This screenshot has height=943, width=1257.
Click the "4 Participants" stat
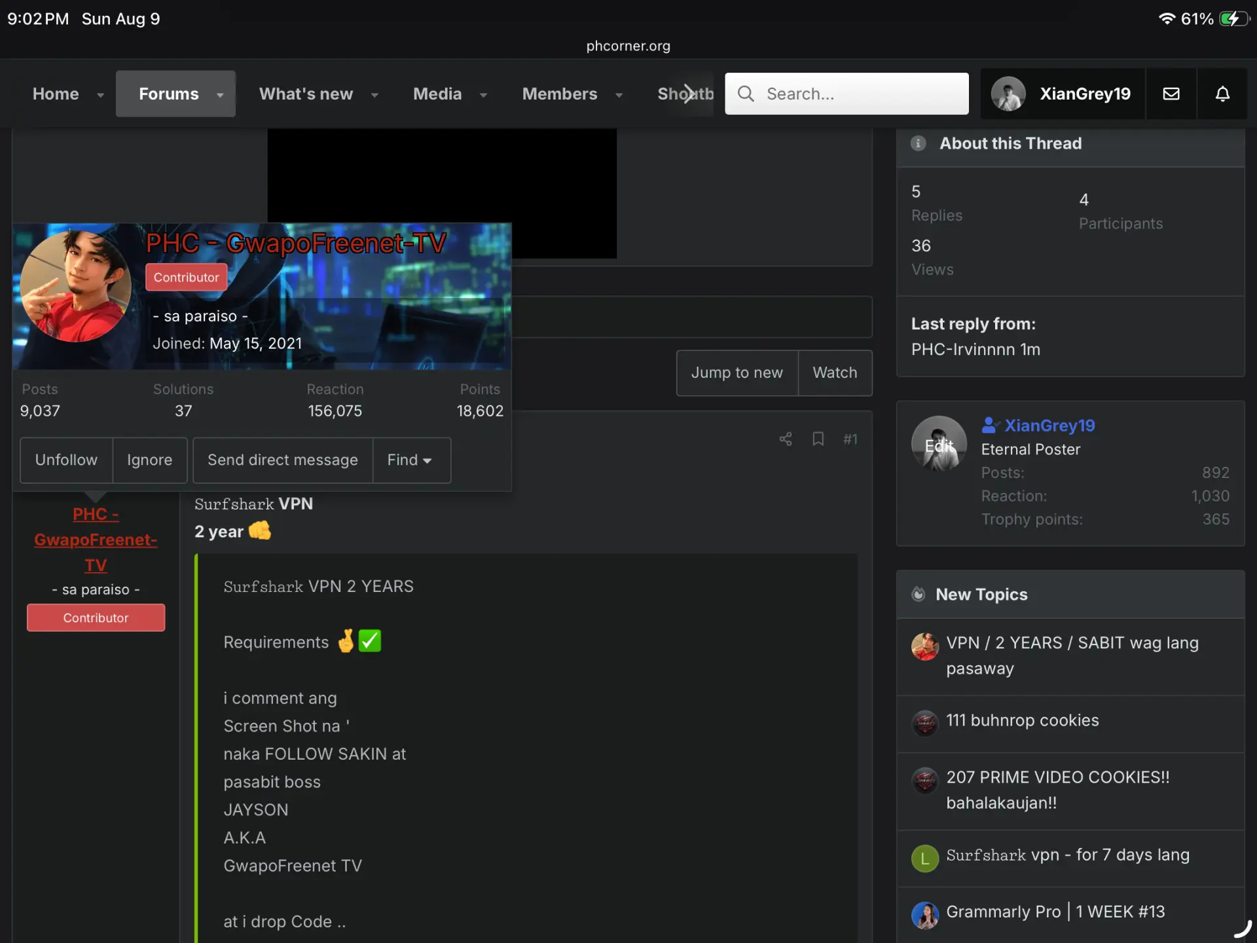click(1121, 211)
